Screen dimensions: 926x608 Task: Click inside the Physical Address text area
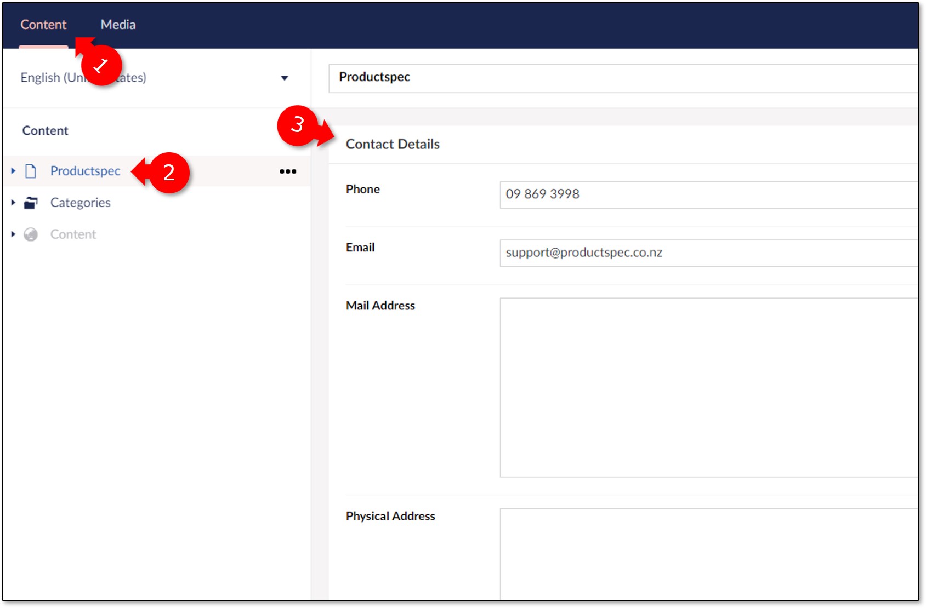[x=709, y=553]
